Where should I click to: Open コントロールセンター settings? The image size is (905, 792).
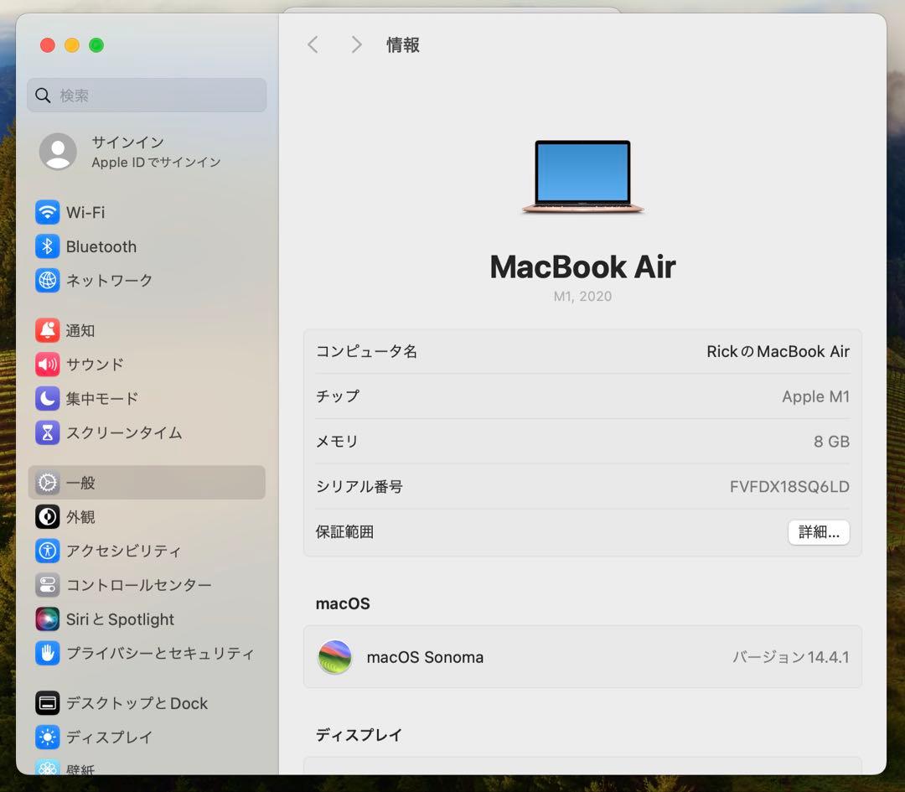point(48,585)
